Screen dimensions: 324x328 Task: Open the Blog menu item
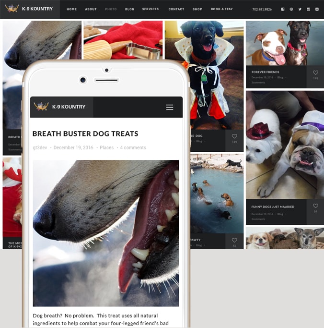tap(129, 9)
